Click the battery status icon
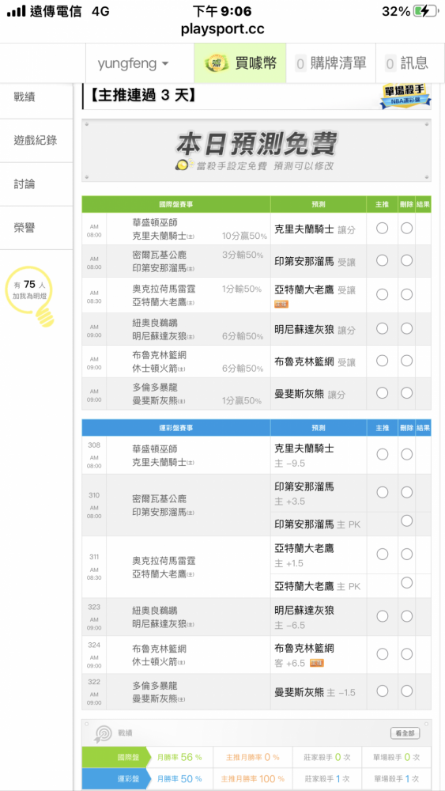The width and height of the screenshot is (445, 791). (x=424, y=11)
